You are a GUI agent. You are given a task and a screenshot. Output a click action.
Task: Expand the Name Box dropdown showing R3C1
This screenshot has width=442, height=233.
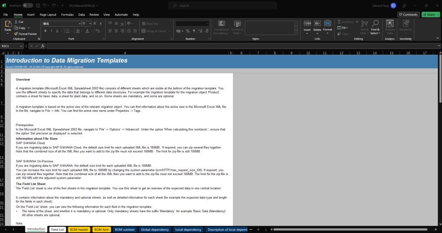click(x=21, y=46)
